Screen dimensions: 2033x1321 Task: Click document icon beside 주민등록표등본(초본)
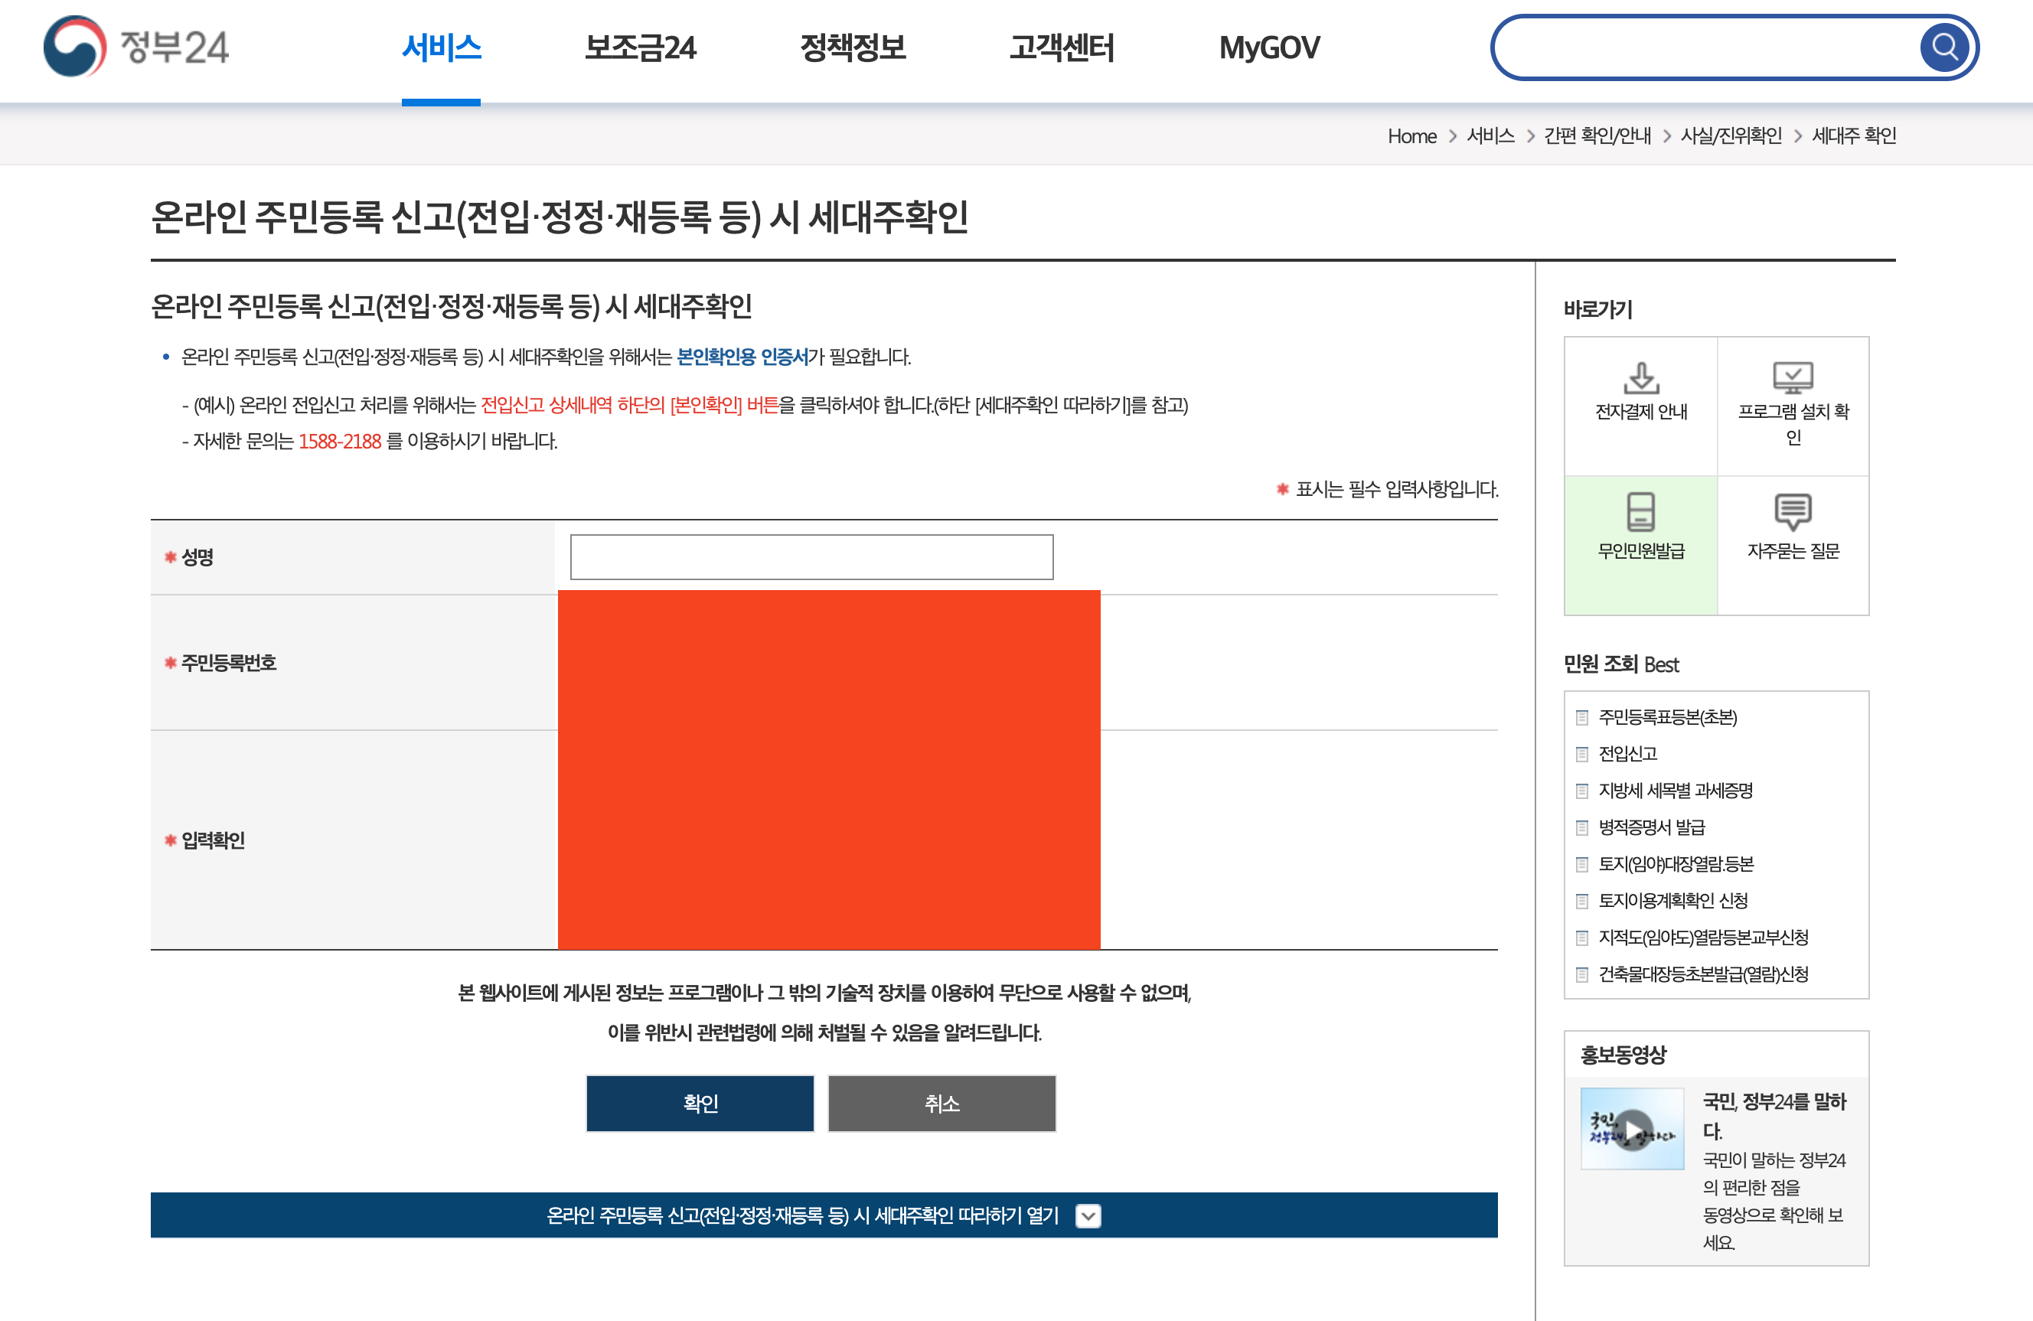click(x=1582, y=717)
